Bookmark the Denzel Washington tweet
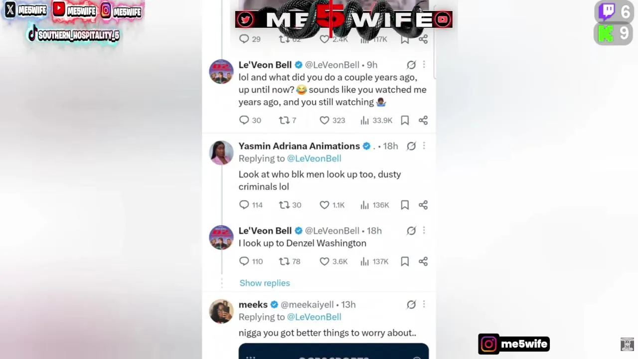The width and height of the screenshot is (638, 359). point(405,261)
